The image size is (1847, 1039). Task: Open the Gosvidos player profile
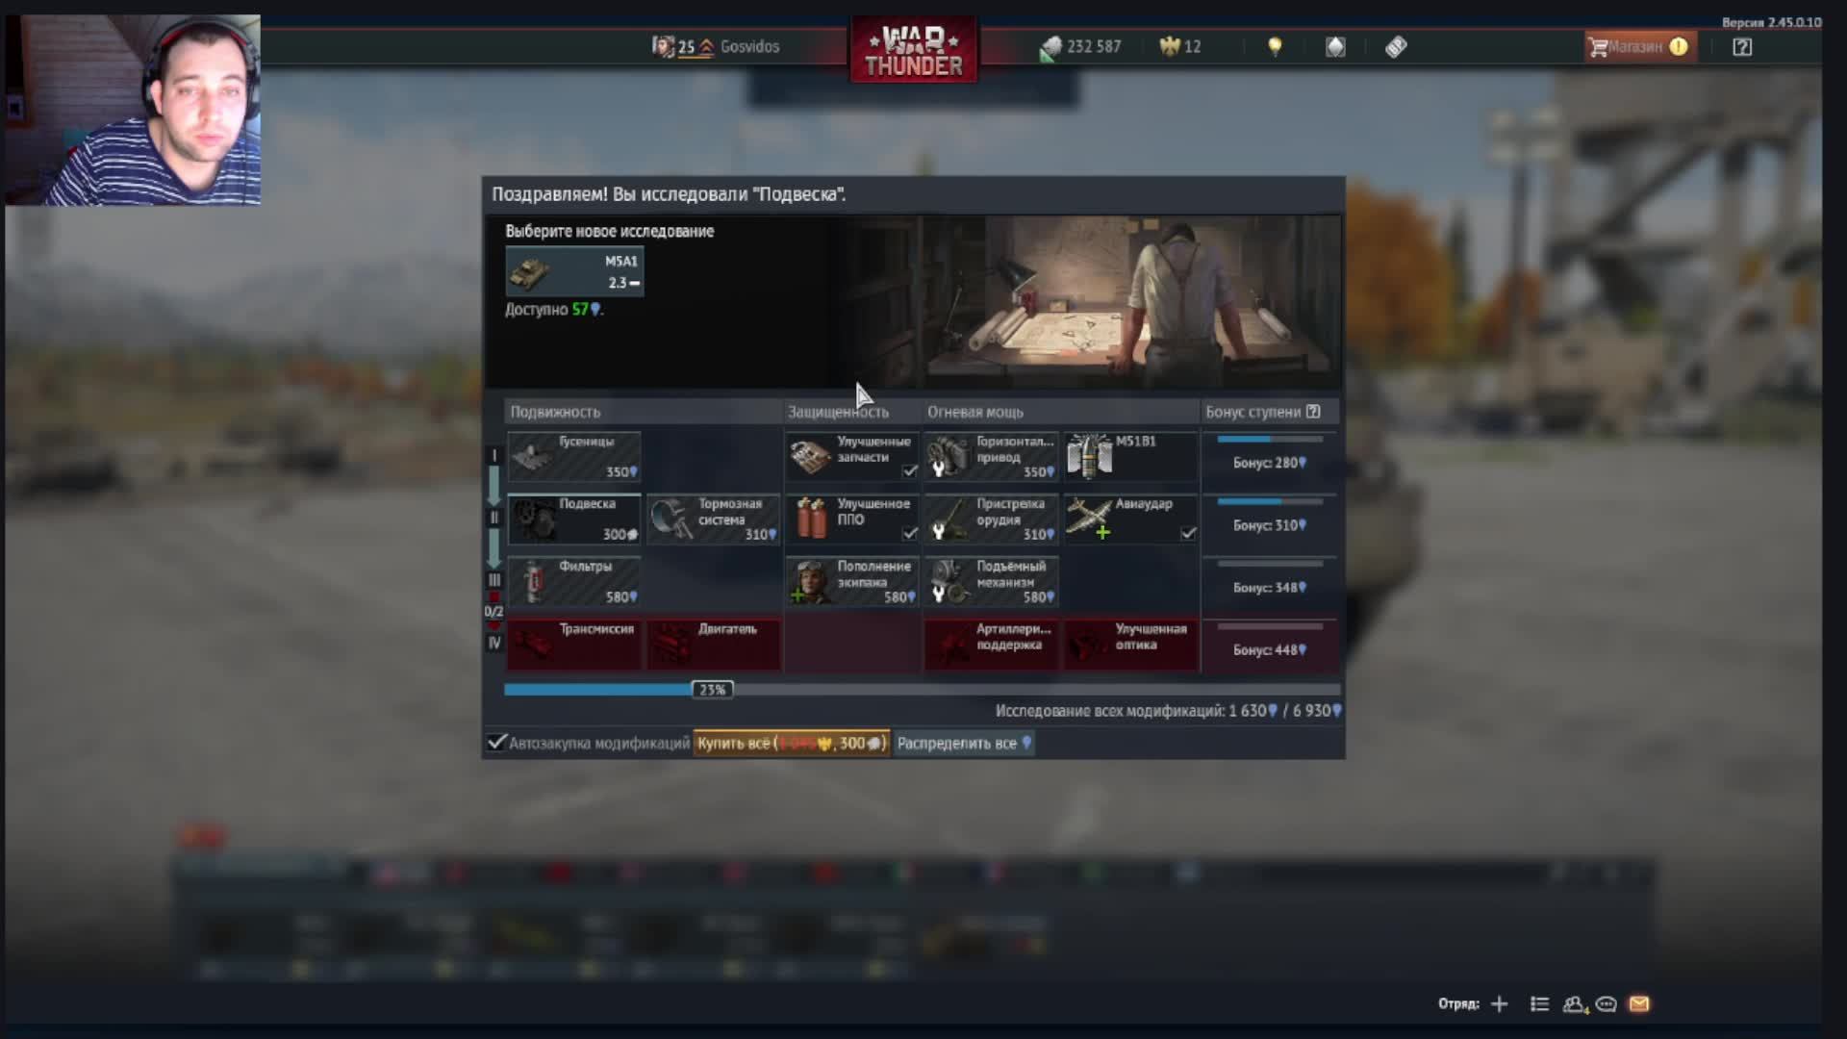point(748,47)
